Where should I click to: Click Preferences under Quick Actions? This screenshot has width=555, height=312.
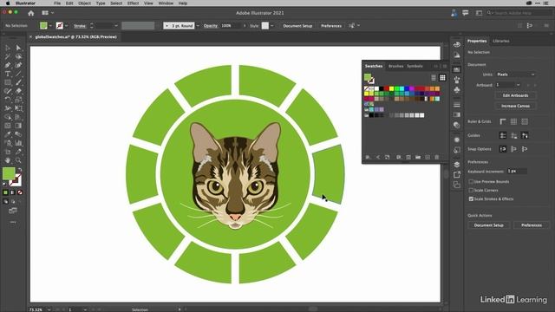pyautogui.click(x=532, y=225)
